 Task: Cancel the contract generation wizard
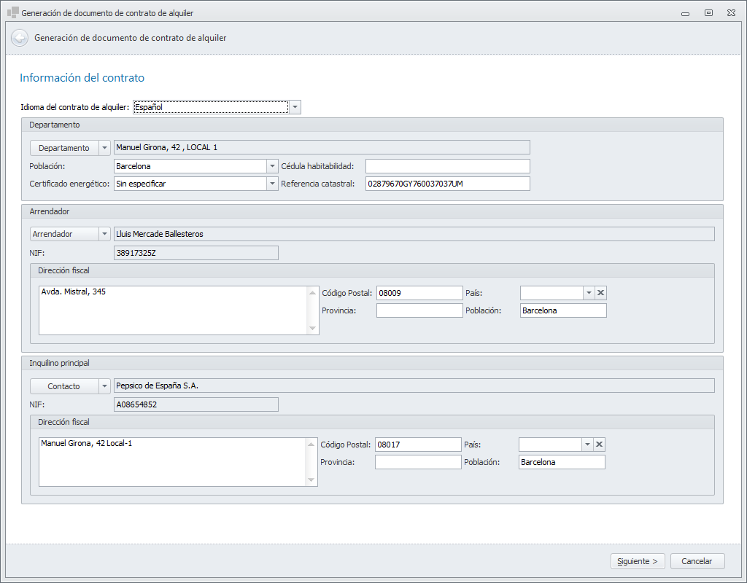(x=697, y=561)
